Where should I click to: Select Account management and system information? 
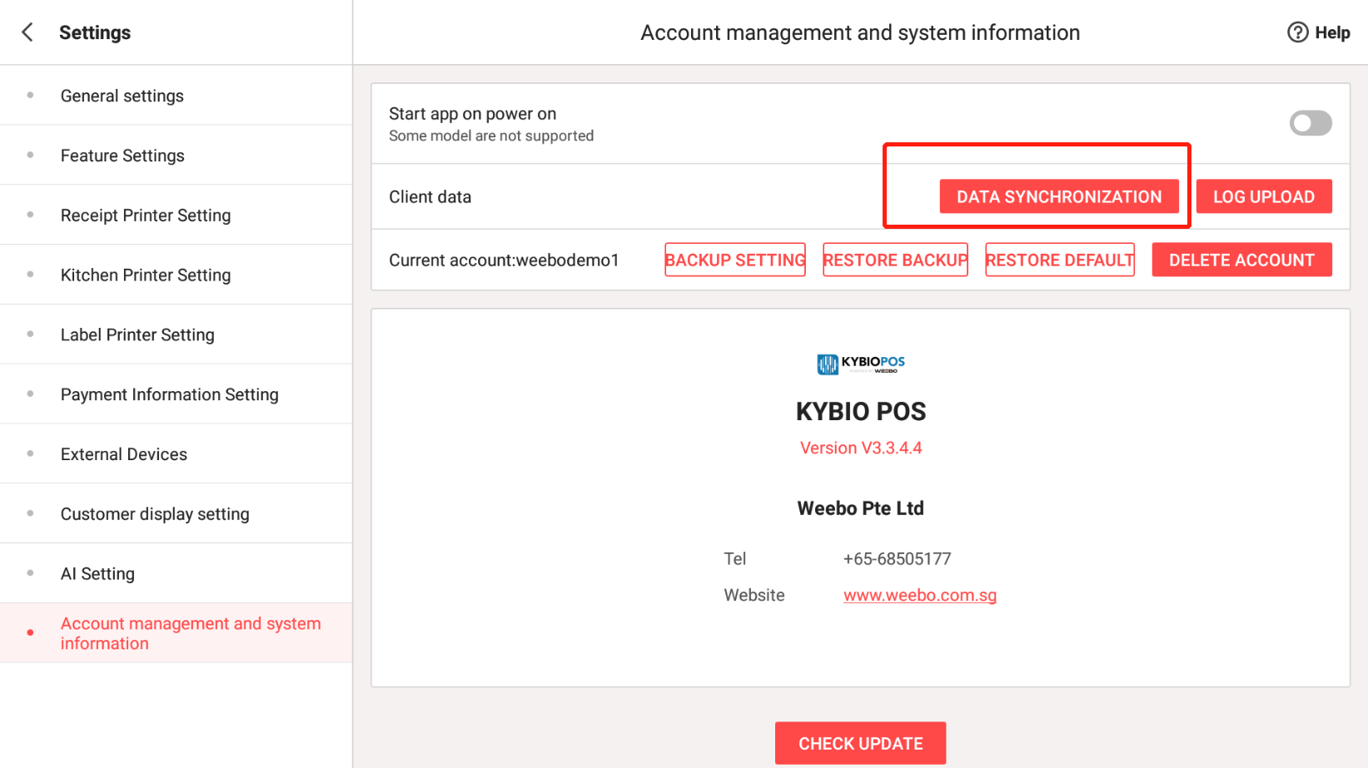coord(176,633)
